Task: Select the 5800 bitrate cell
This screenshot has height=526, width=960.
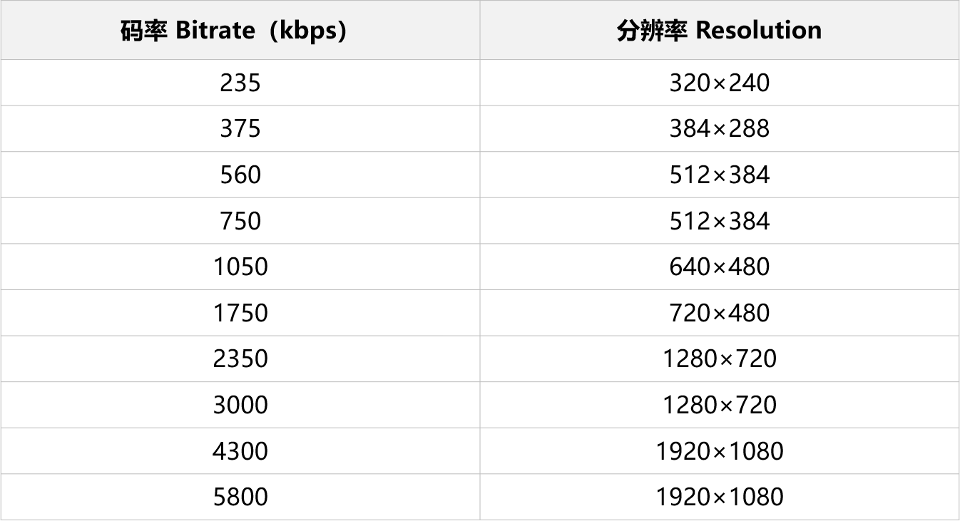Action: 240,497
